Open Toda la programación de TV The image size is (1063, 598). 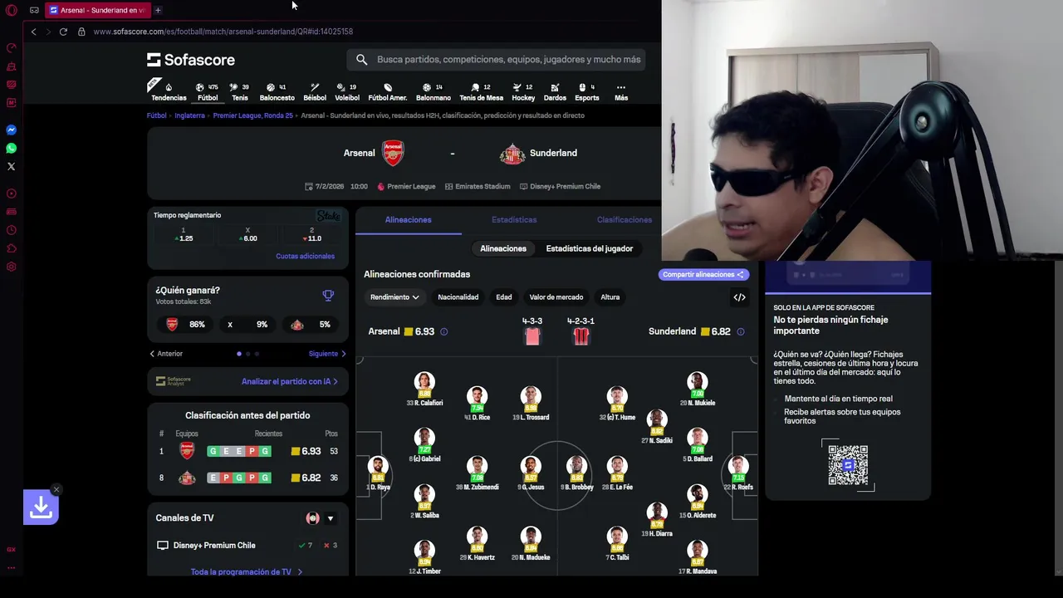point(247,571)
